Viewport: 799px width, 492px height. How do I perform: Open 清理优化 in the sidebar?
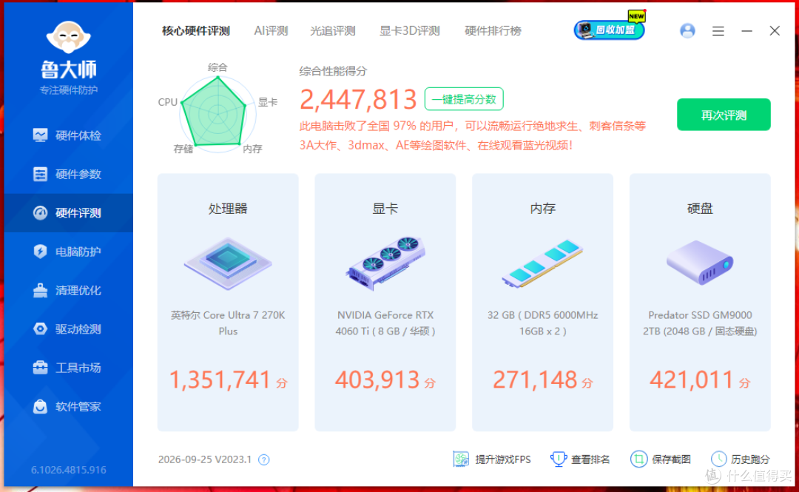[68, 291]
